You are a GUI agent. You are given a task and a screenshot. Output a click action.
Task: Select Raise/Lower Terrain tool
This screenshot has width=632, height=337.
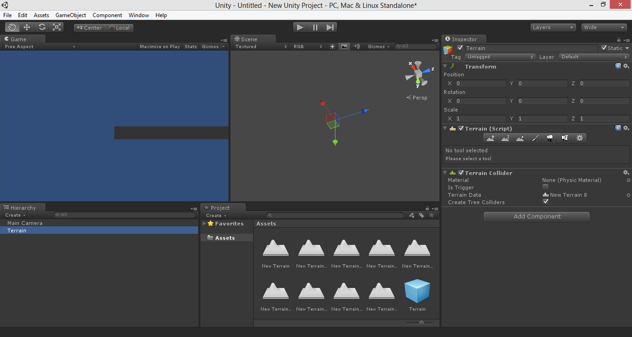click(490, 138)
